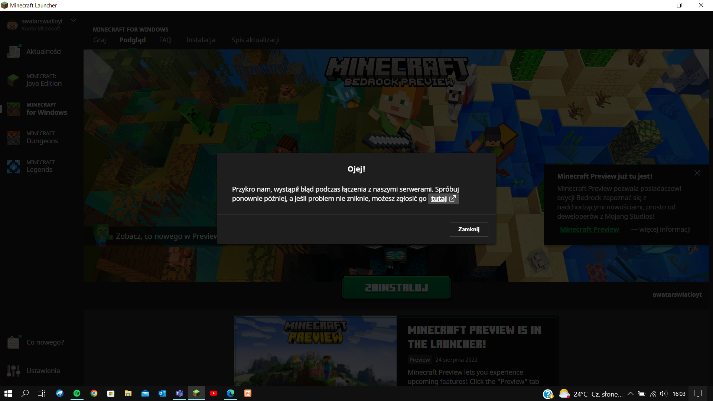Expand the system tray hidden icons arrow
713x401 pixels.
click(630, 394)
